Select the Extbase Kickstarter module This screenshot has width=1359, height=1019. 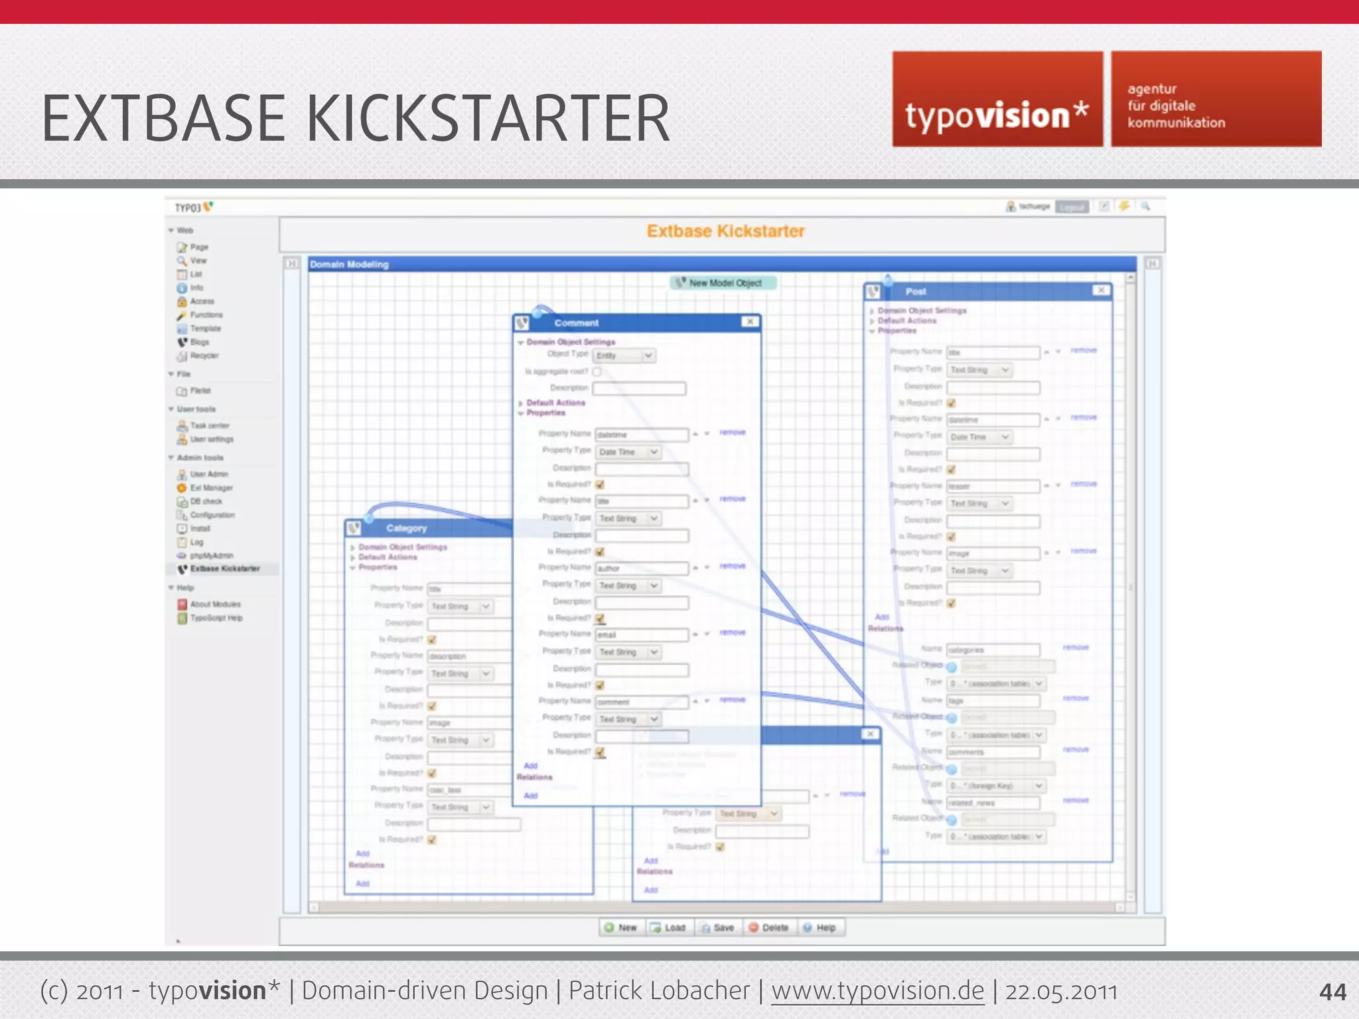pos(219,569)
